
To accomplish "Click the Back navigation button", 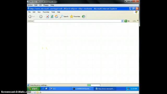I will coord(32,16).
